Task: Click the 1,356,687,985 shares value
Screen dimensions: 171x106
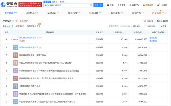Action: pos(141,39)
